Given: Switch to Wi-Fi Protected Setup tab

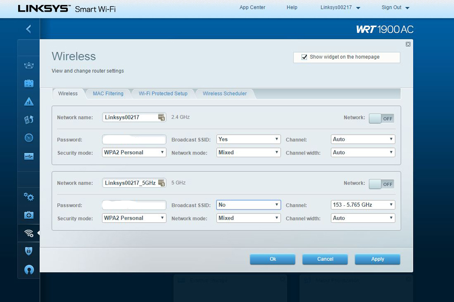Looking at the screenshot, I should pos(163,93).
